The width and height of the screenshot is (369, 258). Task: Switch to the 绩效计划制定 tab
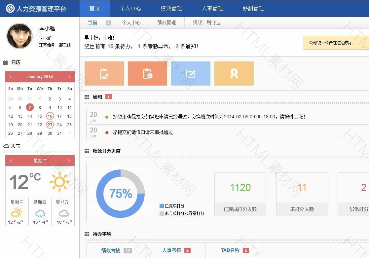tap(206, 23)
